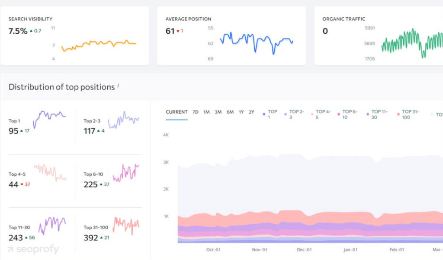Viewport: 443px width, 260px height.
Task: Open the 6M view of the chart
Action: point(229,111)
